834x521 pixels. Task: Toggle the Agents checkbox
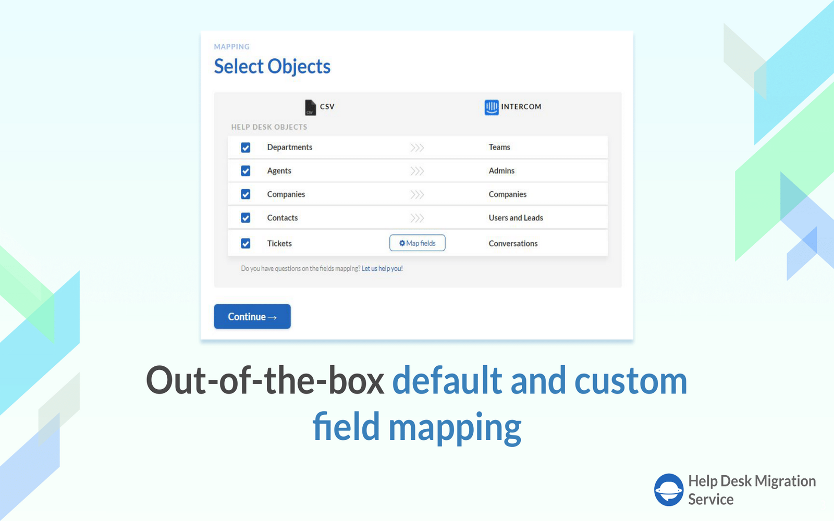click(x=246, y=171)
